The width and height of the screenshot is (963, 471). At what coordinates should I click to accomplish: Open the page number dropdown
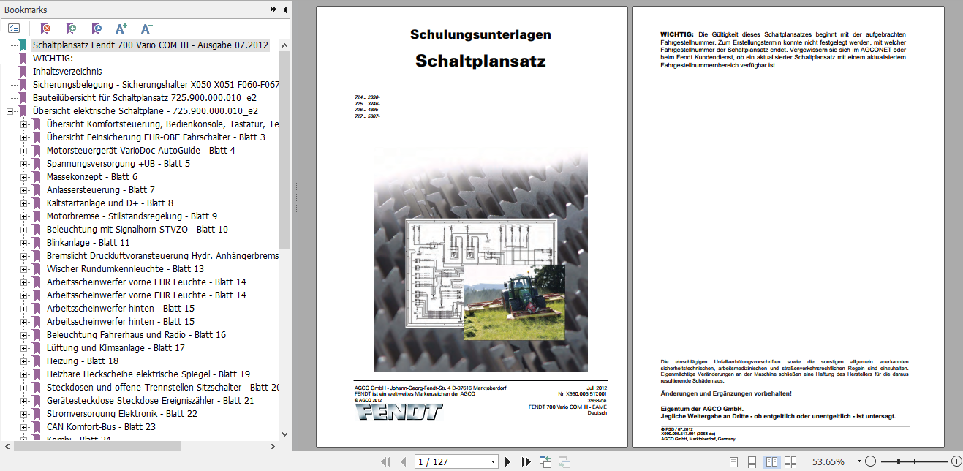pyautogui.click(x=494, y=461)
